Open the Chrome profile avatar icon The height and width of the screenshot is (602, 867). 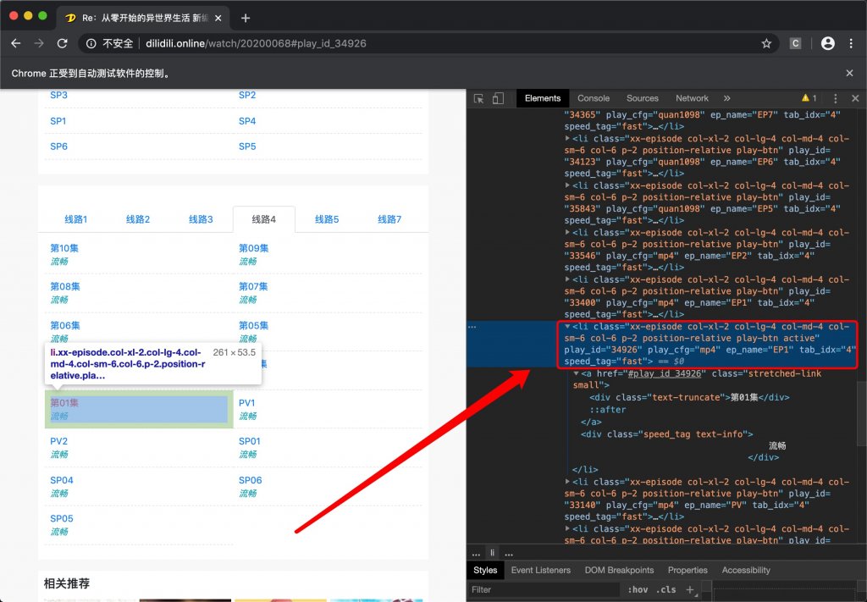pyautogui.click(x=827, y=43)
